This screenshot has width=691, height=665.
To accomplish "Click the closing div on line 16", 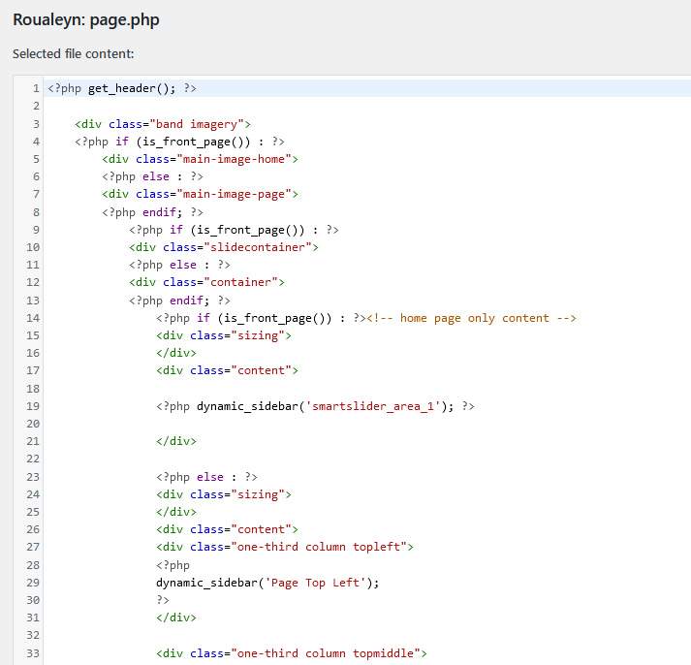I will tap(176, 353).
